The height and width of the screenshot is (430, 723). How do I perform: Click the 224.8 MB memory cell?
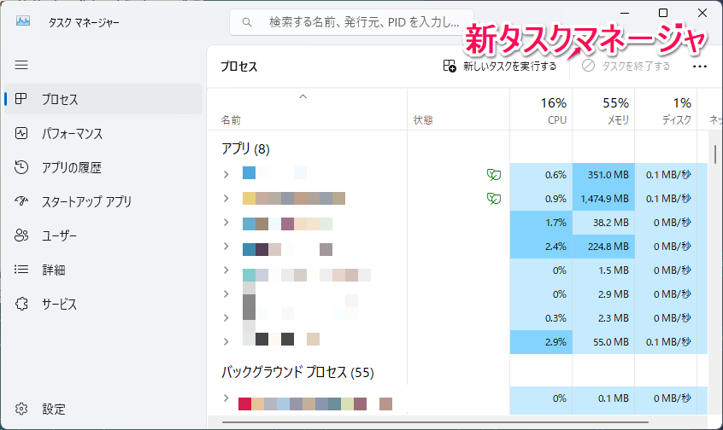click(x=603, y=247)
